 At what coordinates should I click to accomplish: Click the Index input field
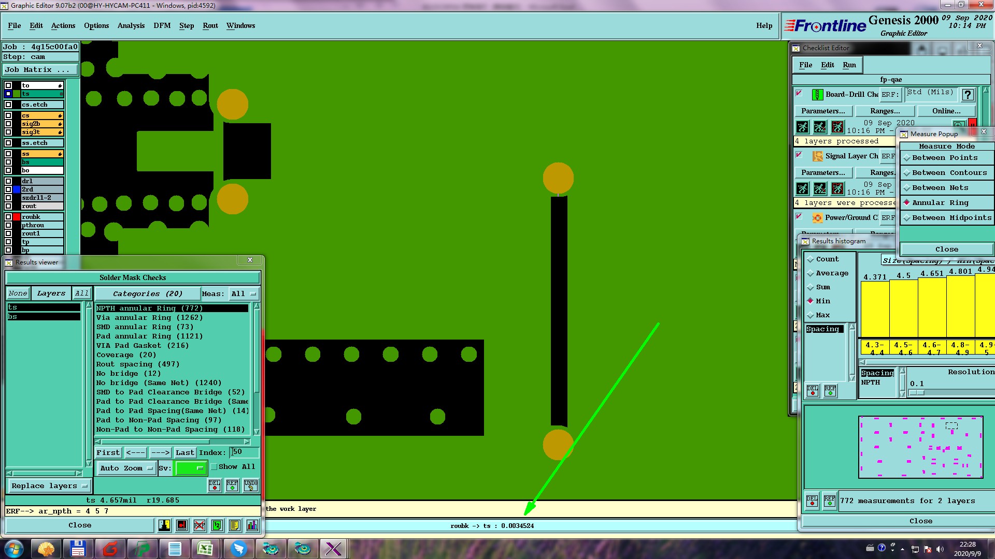point(244,452)
